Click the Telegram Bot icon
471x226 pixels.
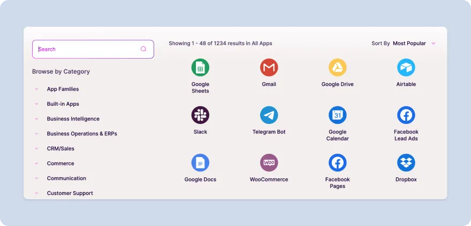269,115
